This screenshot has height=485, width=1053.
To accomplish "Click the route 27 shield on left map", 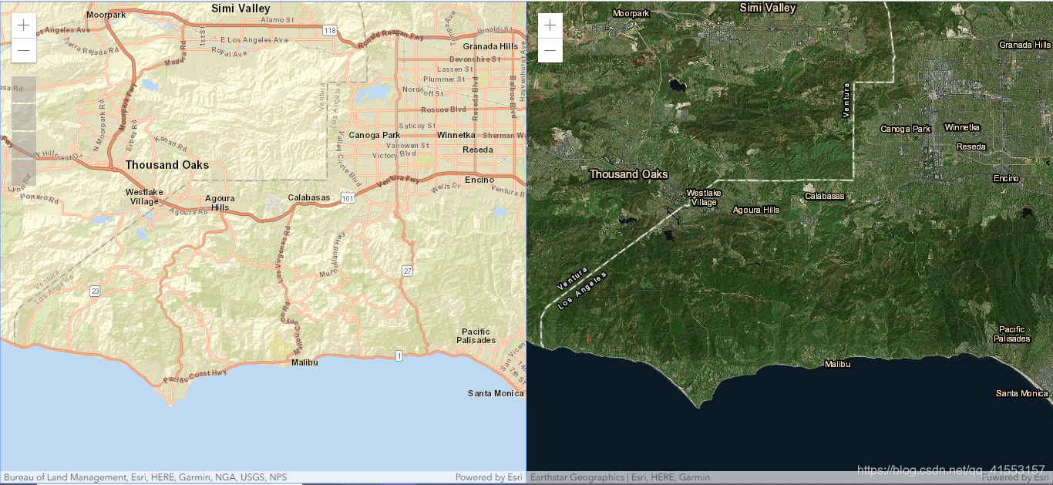I will [406, 271].
